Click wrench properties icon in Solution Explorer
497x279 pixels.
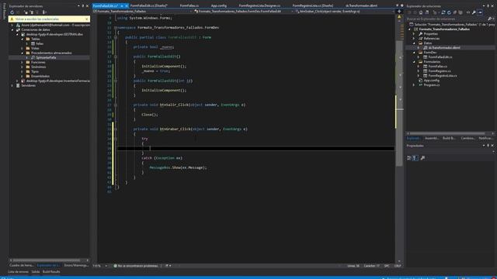[x=474, y=12]
